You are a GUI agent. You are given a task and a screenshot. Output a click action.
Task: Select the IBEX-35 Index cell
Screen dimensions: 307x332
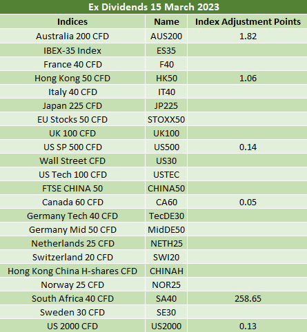[72, 50]
